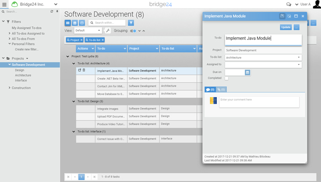Open the blue filter funnel button
This screenshot has width=321, height=182.
click(131, 23)
